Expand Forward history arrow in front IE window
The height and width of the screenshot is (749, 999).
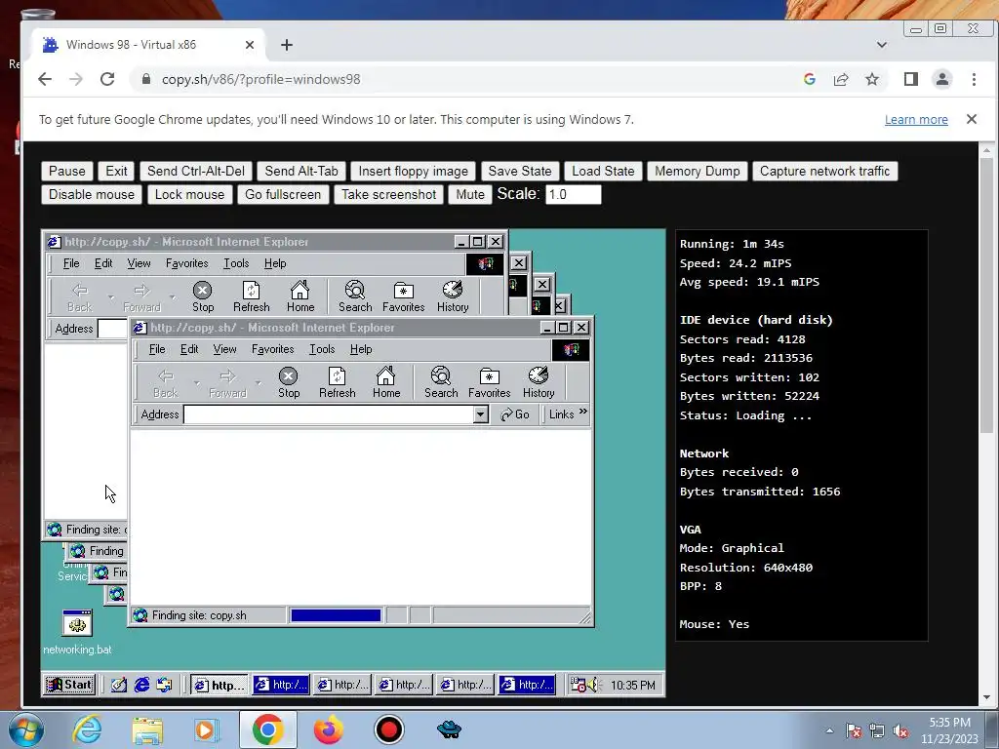(258, 382)
